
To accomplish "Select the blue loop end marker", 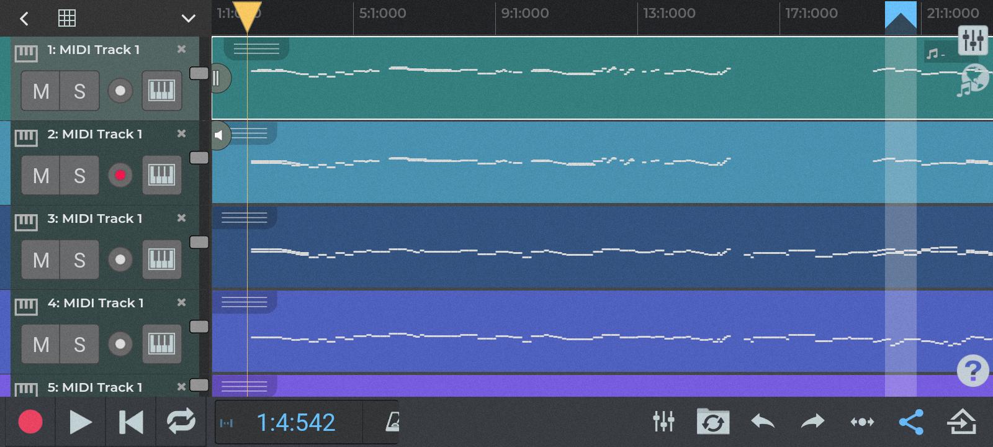I will [x=901, y=16].
